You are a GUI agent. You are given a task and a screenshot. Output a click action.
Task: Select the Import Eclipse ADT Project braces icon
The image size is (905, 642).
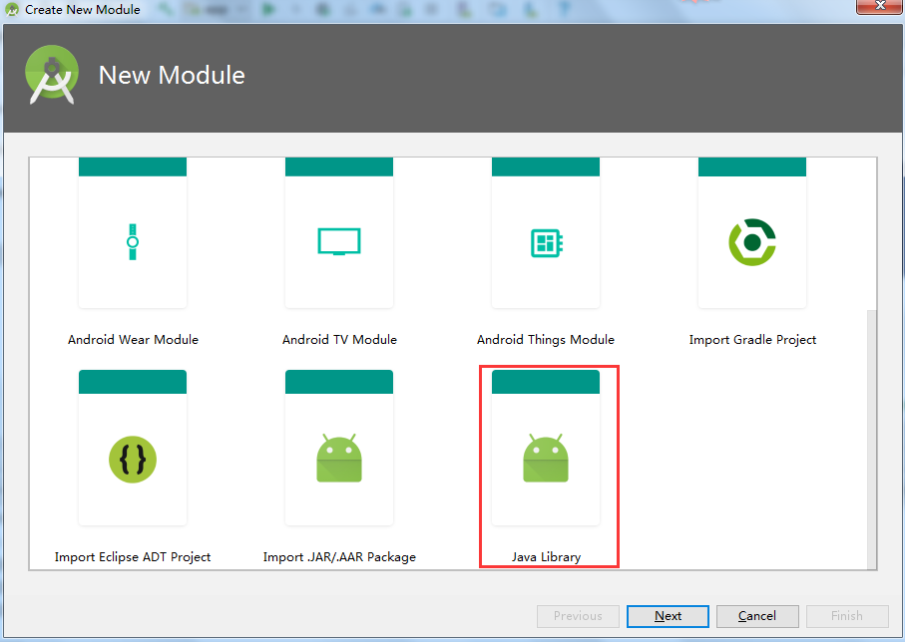tap(133, 460)
